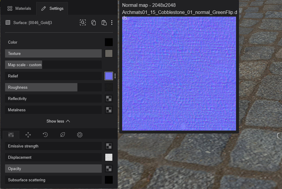
Task: Switch to the Materials tab
Action: point(19,8)
